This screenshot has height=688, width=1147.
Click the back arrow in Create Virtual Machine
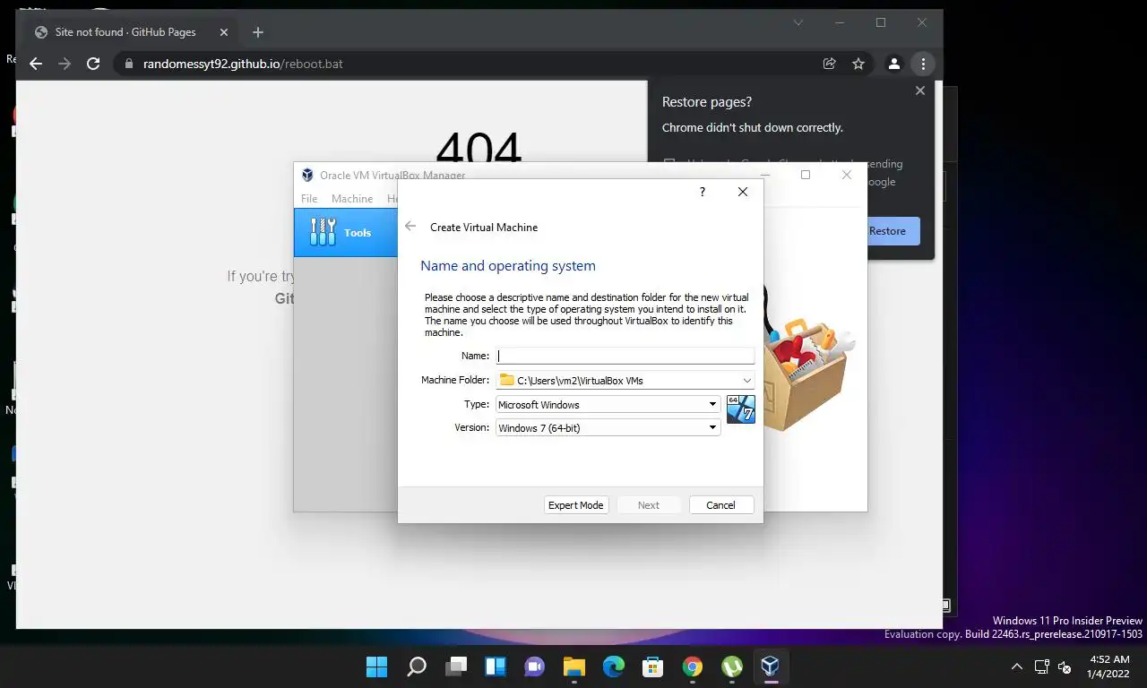coord(410,227)
